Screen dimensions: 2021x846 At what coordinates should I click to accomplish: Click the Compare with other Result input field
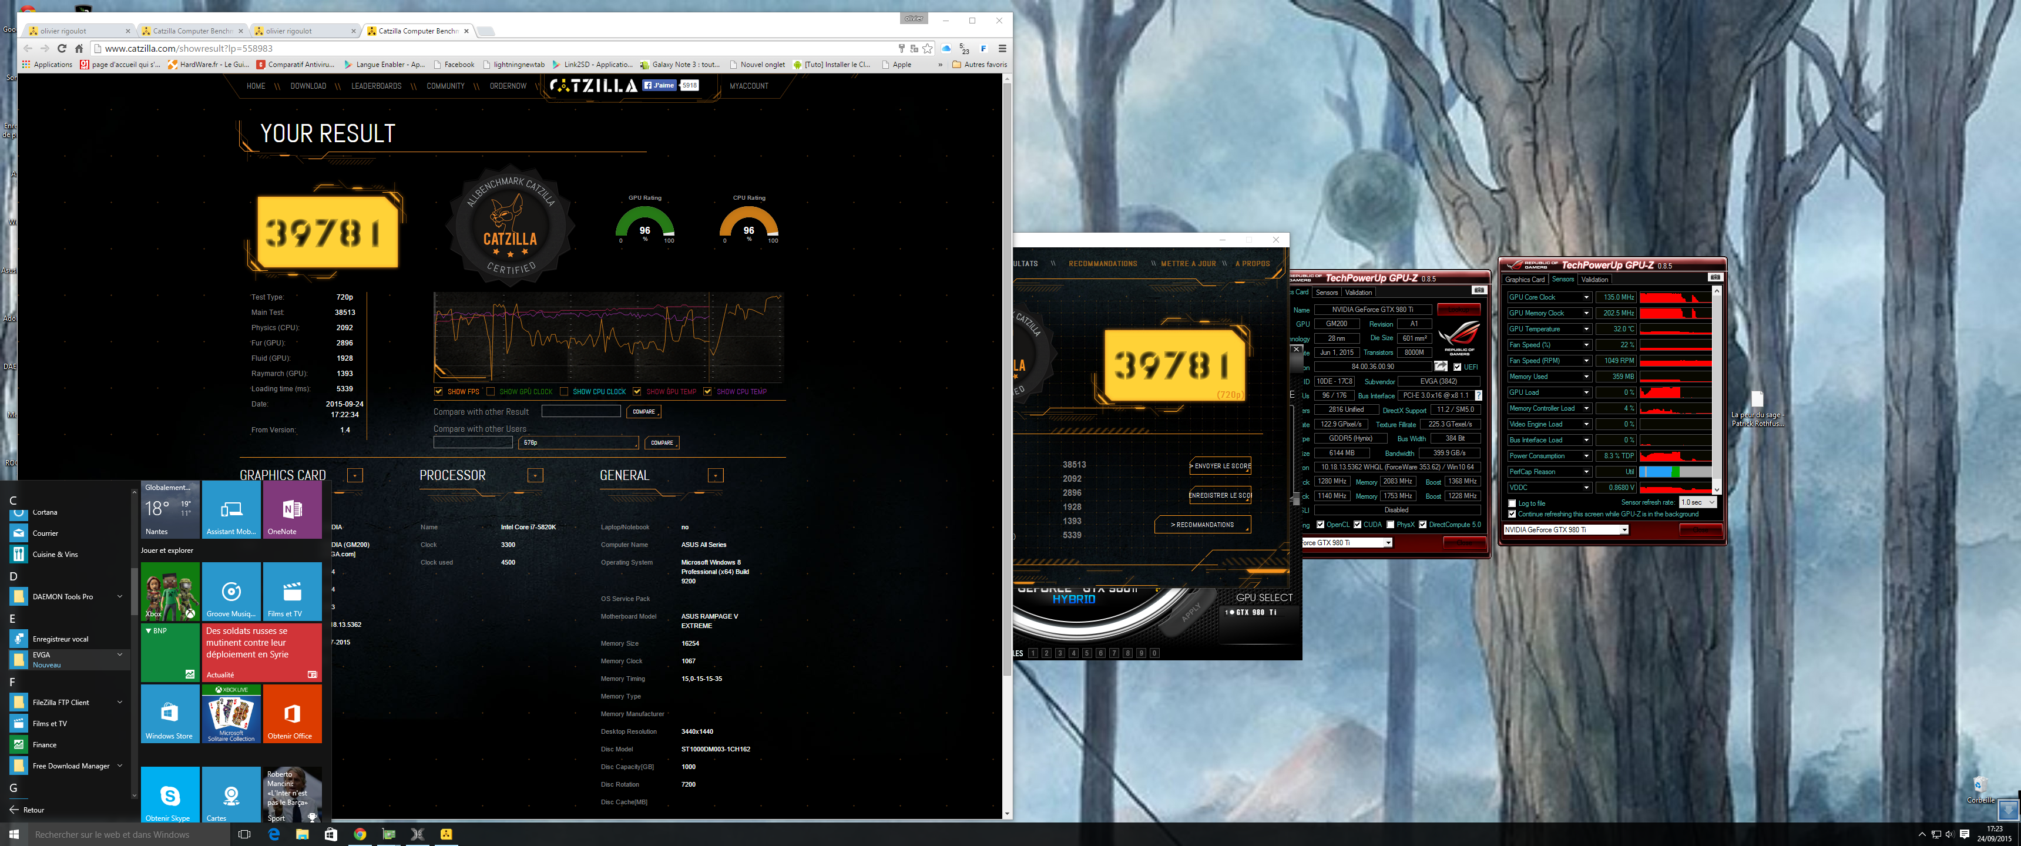(x=580, y=412)
